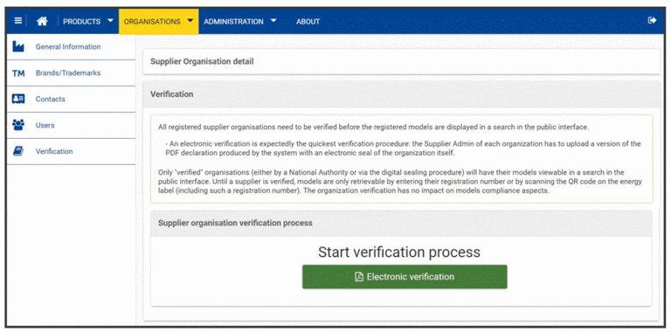Click the book icon beside Verification
The width and height of the screenshot is (671, 332).
(18, 151)
